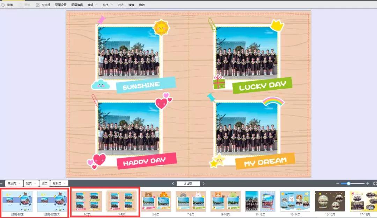The width and height of the screenshot is (377, 218).
Task: Go to next page spread arrow
Action: click(x=204, y=184)
